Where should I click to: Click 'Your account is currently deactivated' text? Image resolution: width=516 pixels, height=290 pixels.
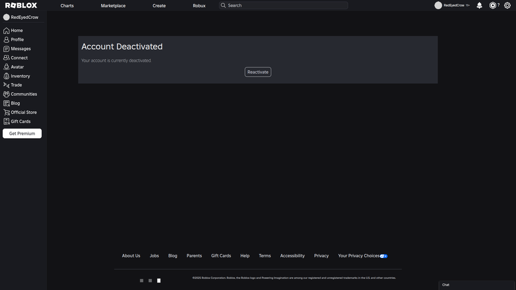[116, 61]
